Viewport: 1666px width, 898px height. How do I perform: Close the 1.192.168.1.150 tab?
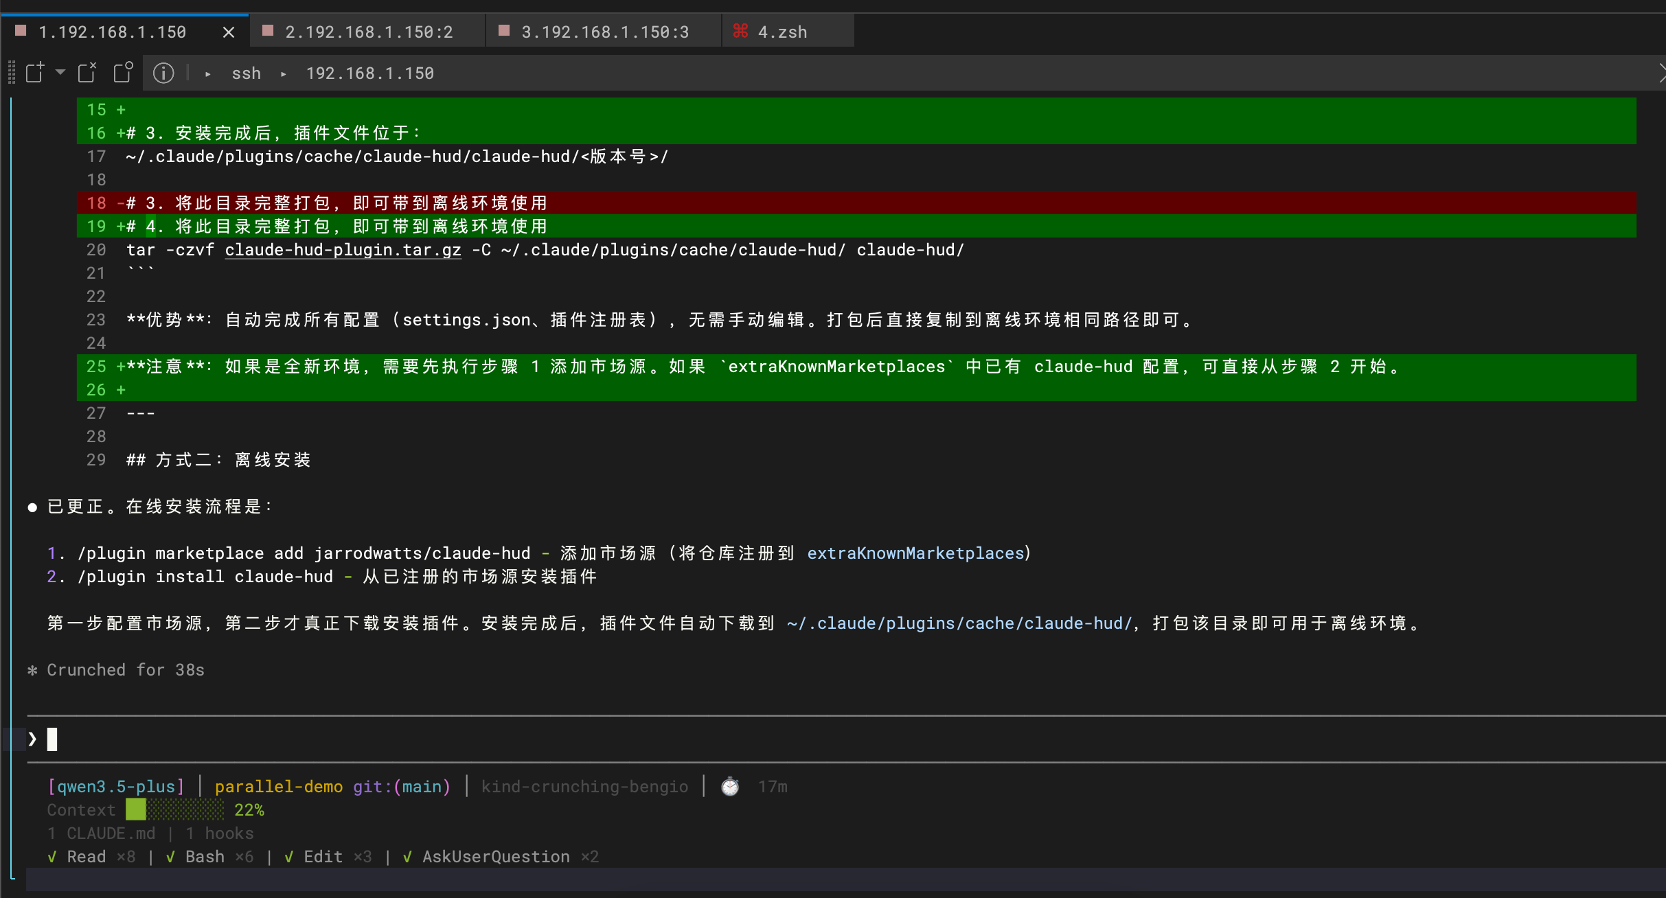229,32
